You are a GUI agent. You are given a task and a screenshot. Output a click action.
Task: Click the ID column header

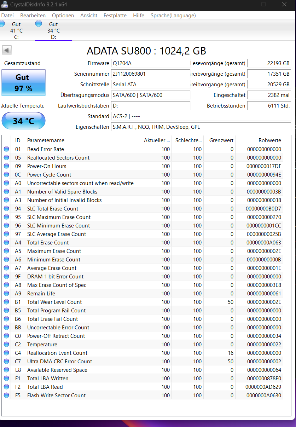point(18,140)
